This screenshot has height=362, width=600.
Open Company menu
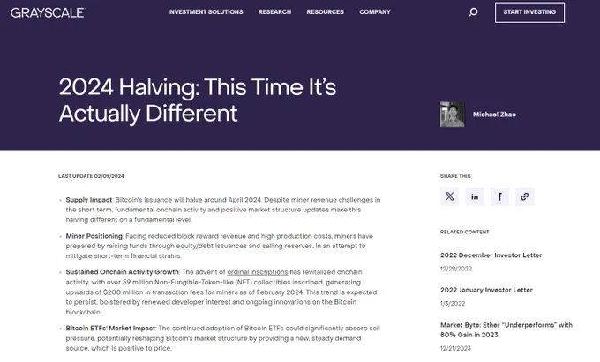(375, 11)
